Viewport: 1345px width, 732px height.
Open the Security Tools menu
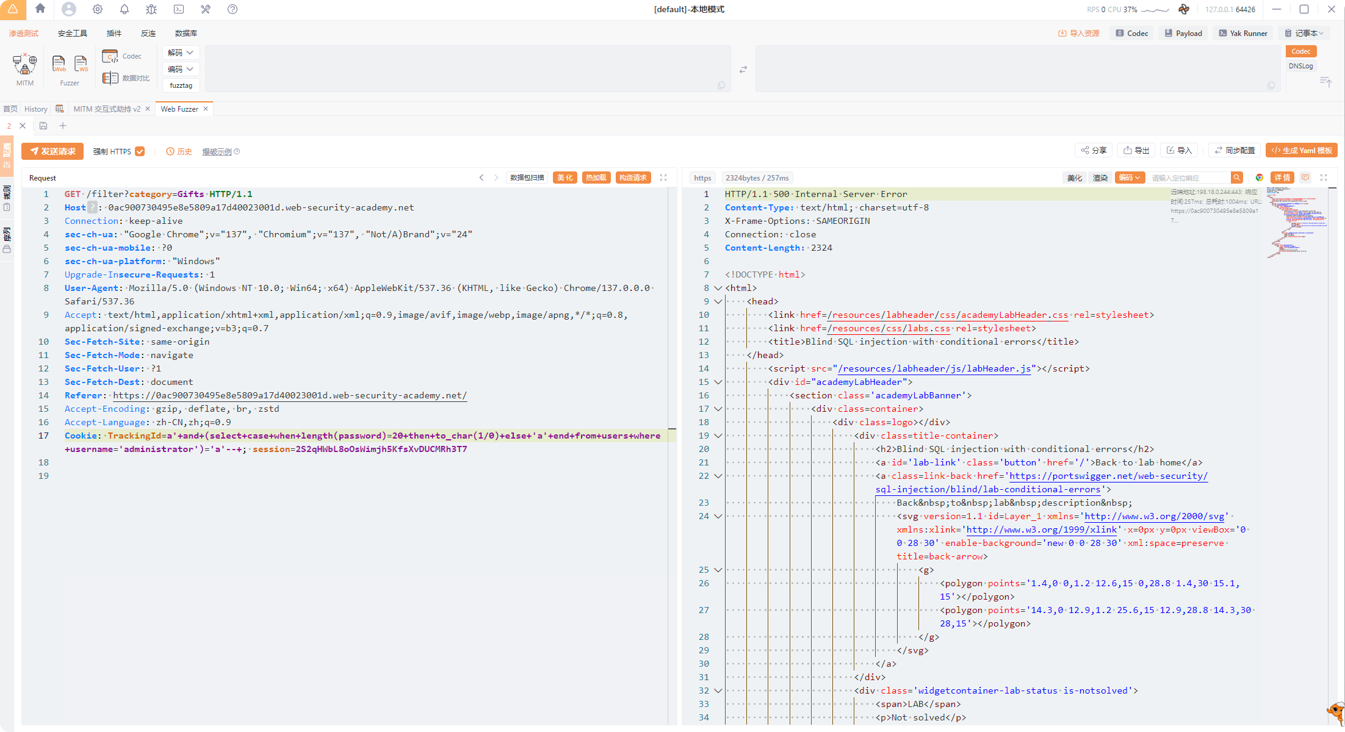coord(72,34)
